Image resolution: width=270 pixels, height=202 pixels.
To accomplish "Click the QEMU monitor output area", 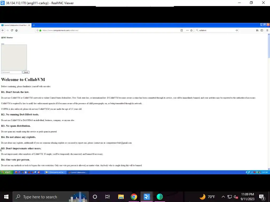I will (14, 57).
